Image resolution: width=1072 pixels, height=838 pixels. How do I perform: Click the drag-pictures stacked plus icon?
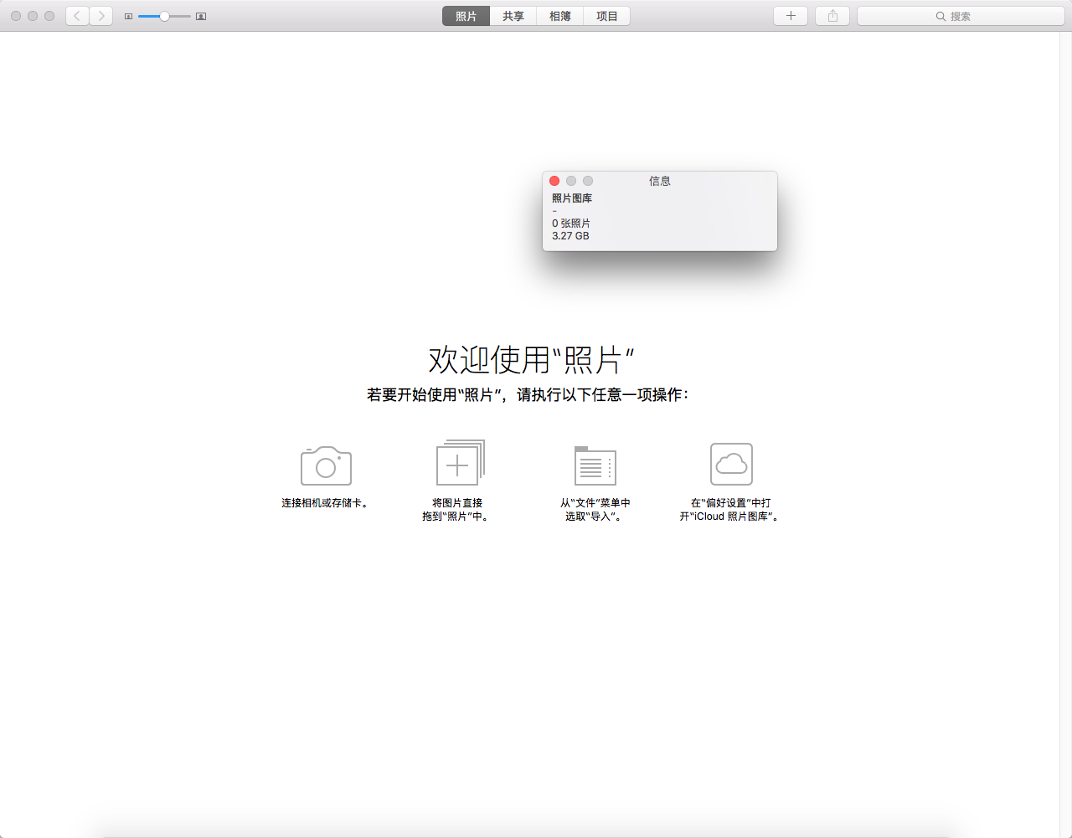click(460, 463)
